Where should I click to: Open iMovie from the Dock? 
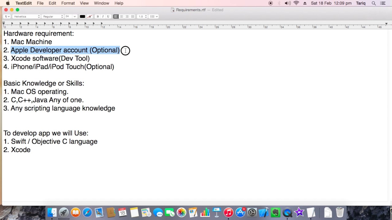coord(299,212)
